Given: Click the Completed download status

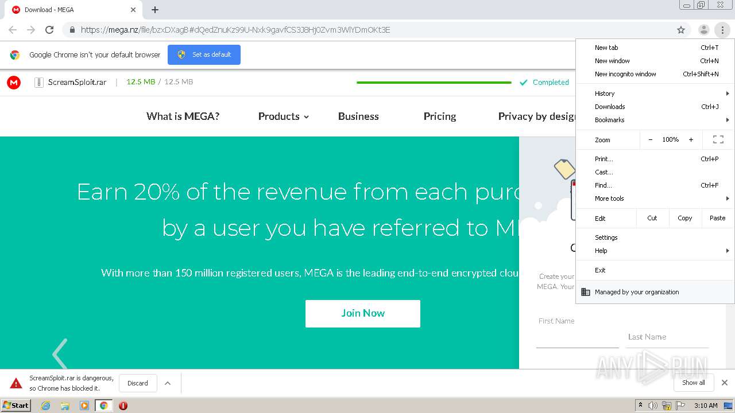Looking at the screenshot, I should (544, 83).
